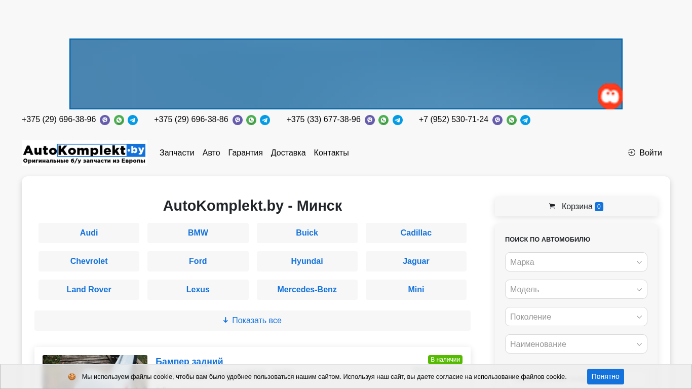Click the shopping cart icon
The width and height of the screenshot is (692, 389).
click(x=552, y=207)
